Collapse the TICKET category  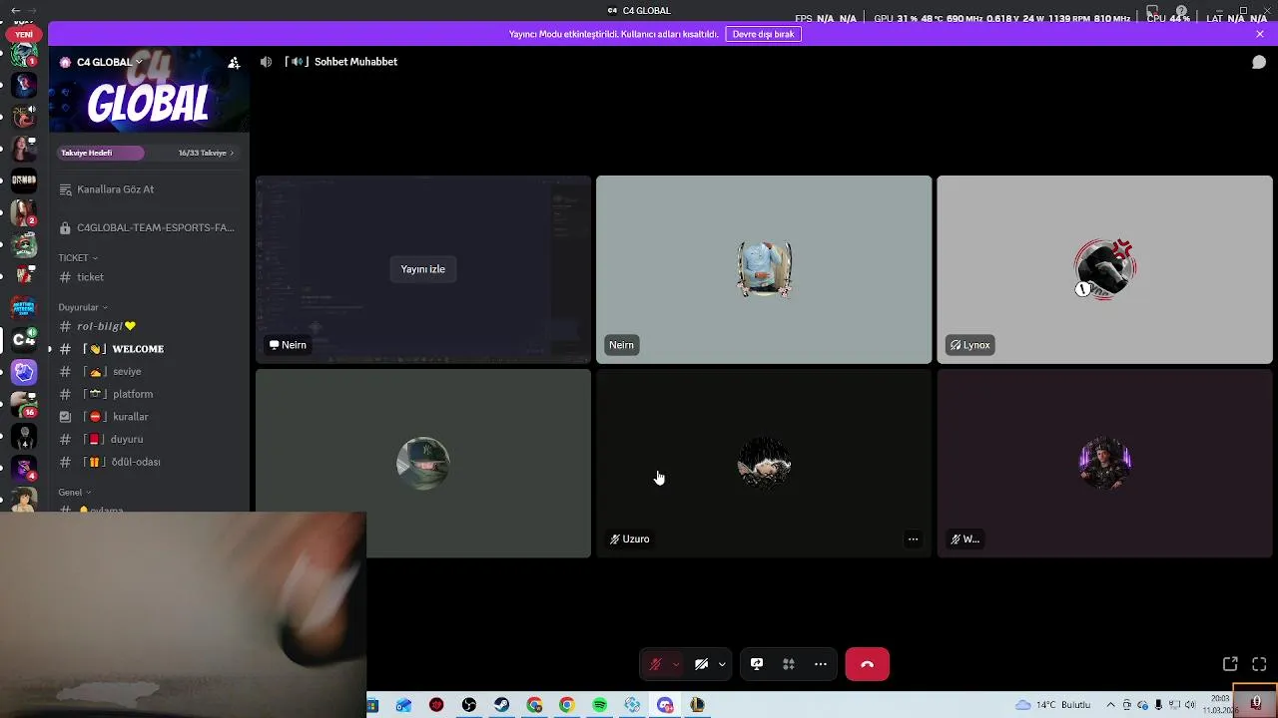point(78,257)
